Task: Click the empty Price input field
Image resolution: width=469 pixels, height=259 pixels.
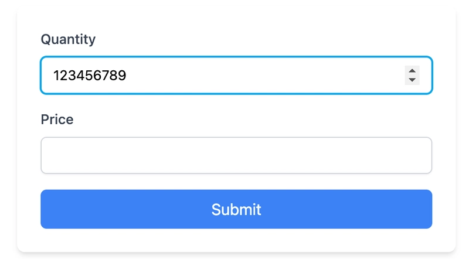Action: (236, 155)
